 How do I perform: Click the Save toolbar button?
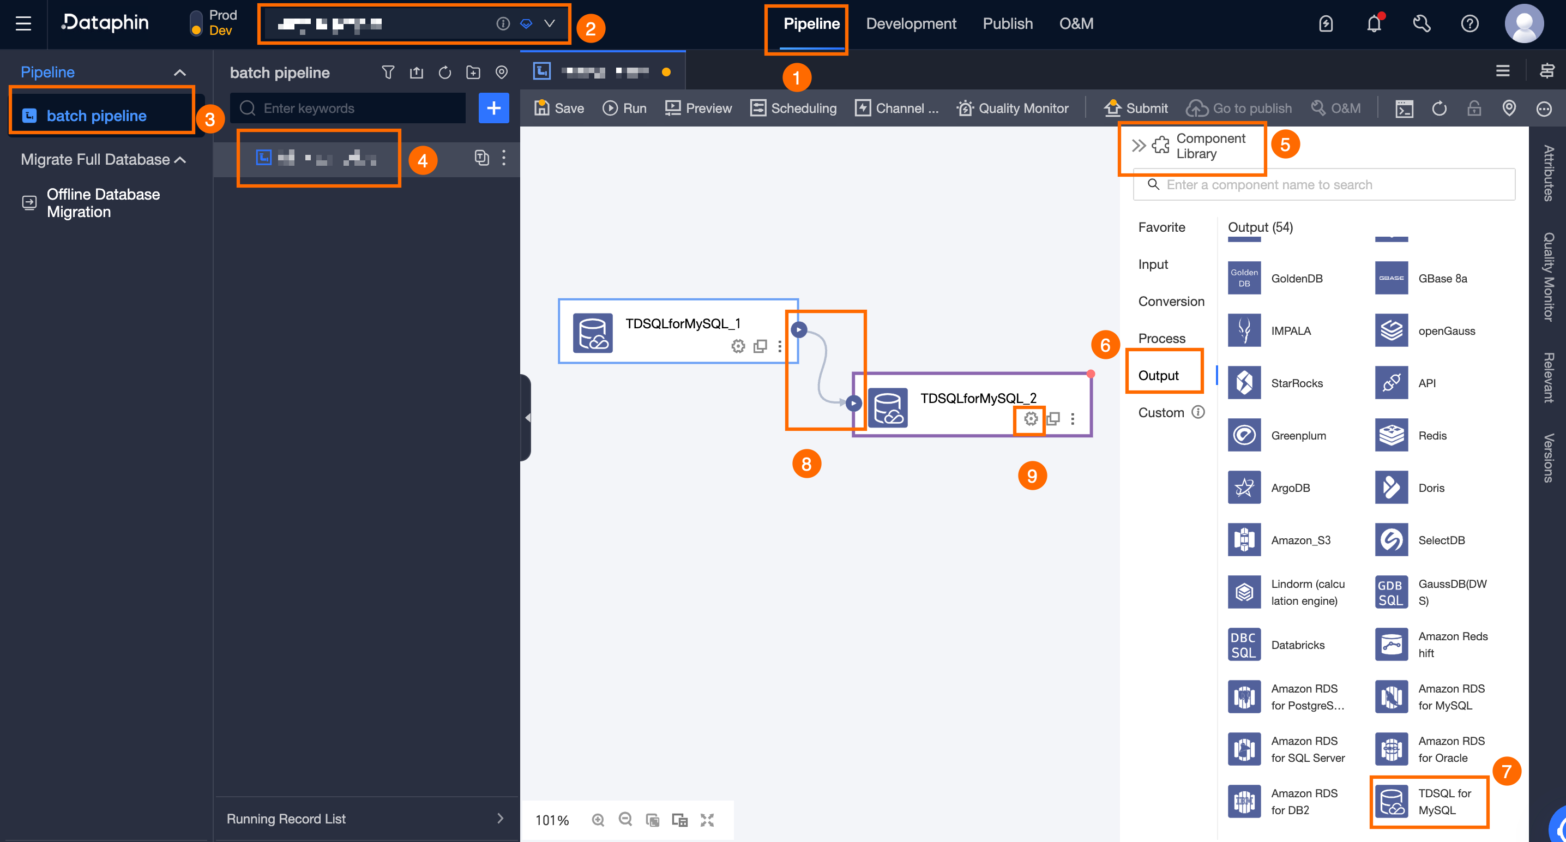pyautogui.click(x=559, y=108)
